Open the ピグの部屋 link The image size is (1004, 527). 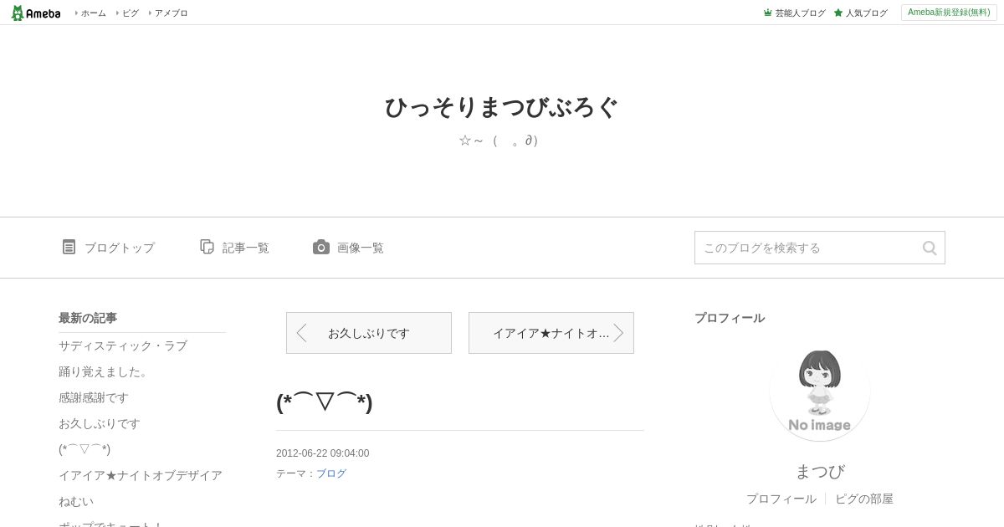pyautogui.click(x=864, y=499)
